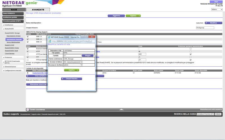Viewport: 225px width, 140px height.
Task: Expand the Protezione sidebar section
Action: [13, 57]
